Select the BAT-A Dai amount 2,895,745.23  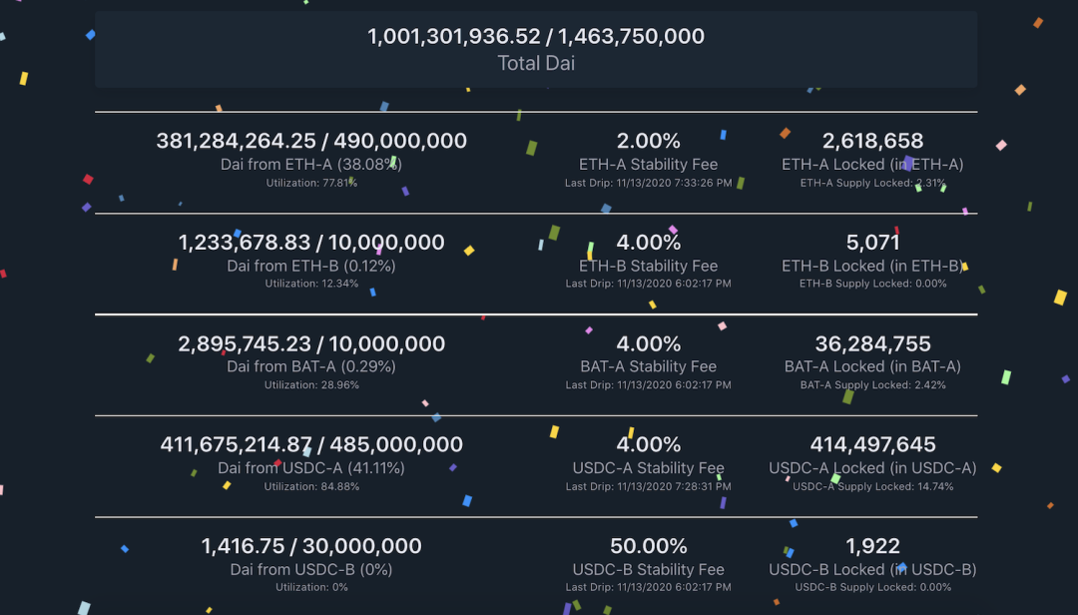245,344
